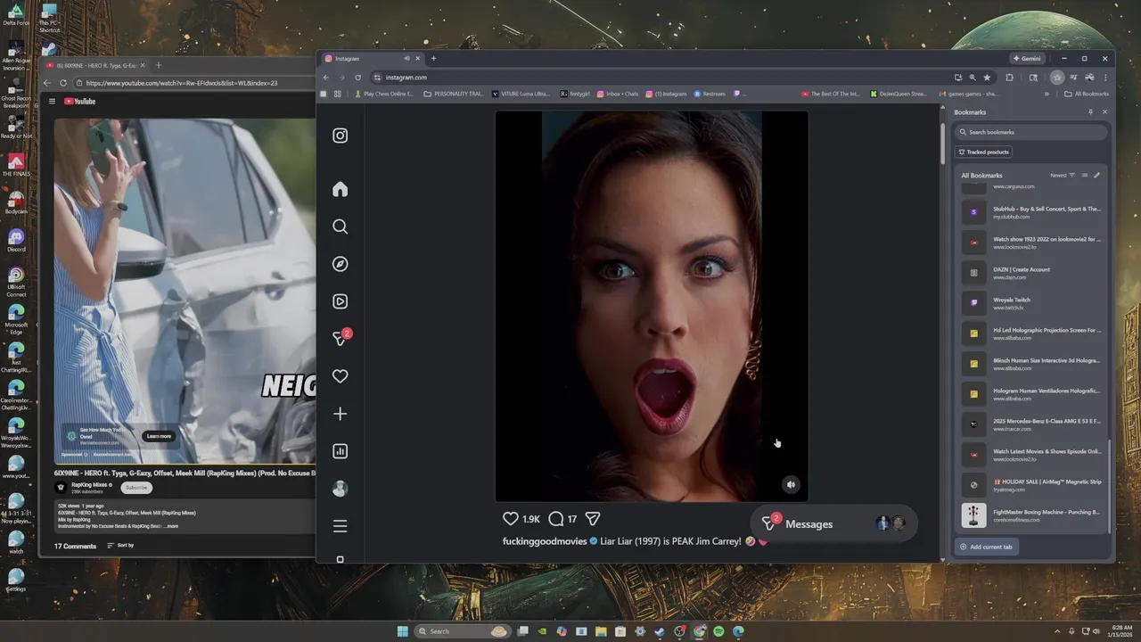The width and height of the screenshot is (1141, 642).
Task: Open Chrome Extensions puzzle icon
Action: pos(1010,78)
